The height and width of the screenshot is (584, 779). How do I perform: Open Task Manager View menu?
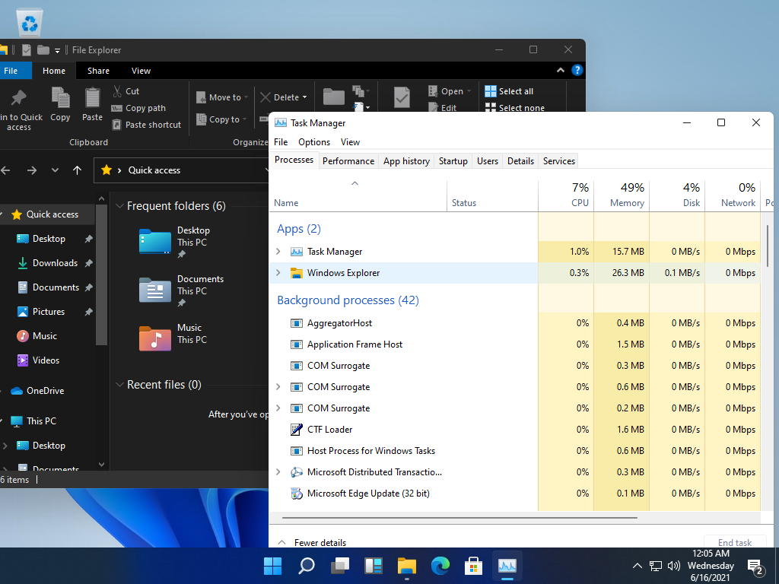point(350,142)
